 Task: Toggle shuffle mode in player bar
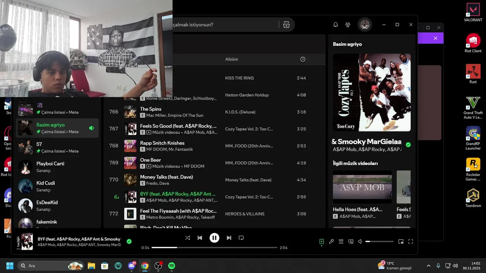pos(188,238)
